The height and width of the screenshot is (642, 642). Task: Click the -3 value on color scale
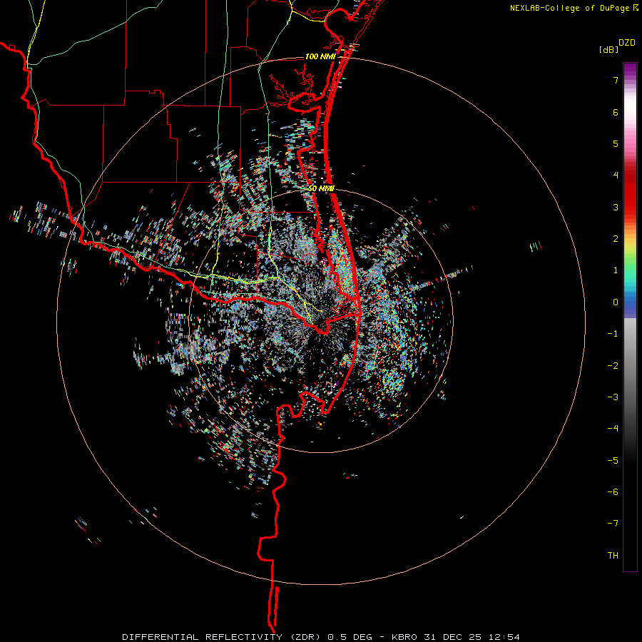[x=613, y=397]
